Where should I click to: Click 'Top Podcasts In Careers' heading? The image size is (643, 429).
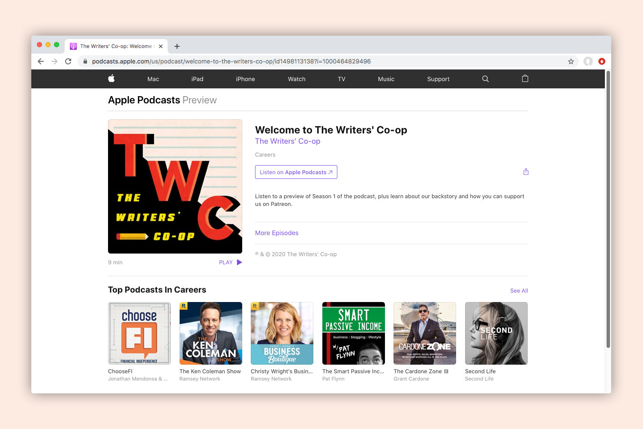pos(157,290)
